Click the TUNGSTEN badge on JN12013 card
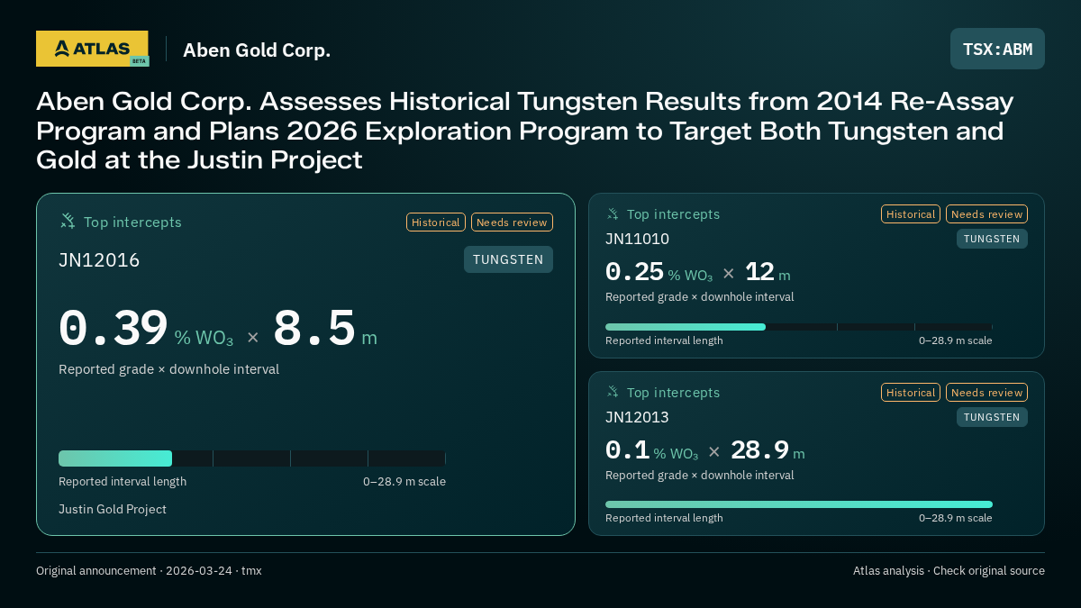This screenshot has height=608, width=1081. click(992, 417)
